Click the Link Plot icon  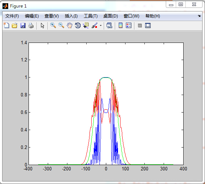point(109,25)
